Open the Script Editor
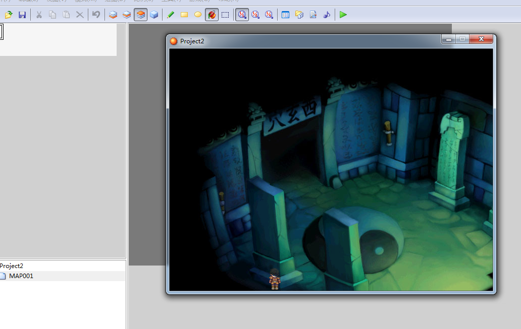The width and height of the screenshot is (521, 329). click(x=313, y=15)
